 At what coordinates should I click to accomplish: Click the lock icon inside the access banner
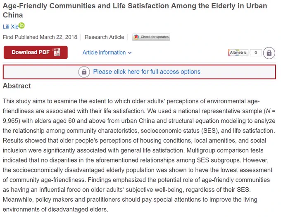(x=84, y=72)
